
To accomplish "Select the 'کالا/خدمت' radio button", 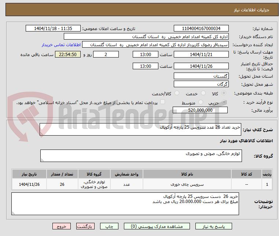I will pos(177,93).
